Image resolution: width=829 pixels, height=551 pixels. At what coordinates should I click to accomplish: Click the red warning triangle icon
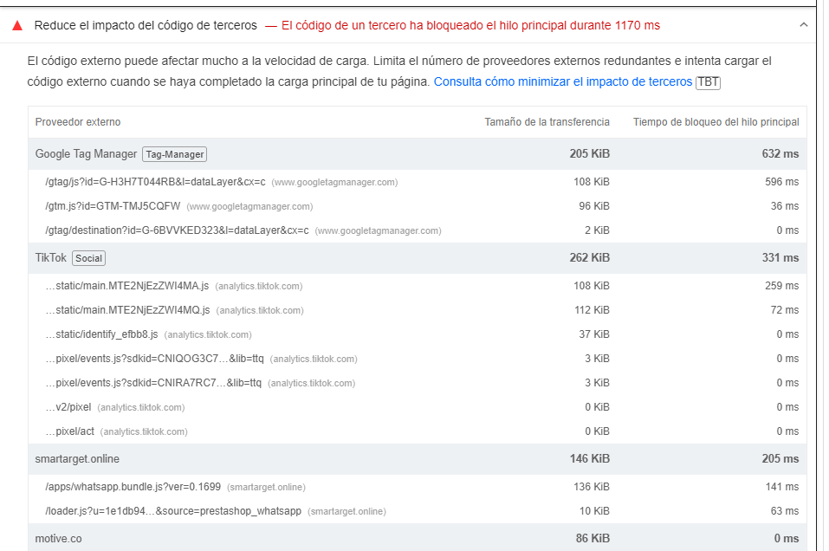17,26
